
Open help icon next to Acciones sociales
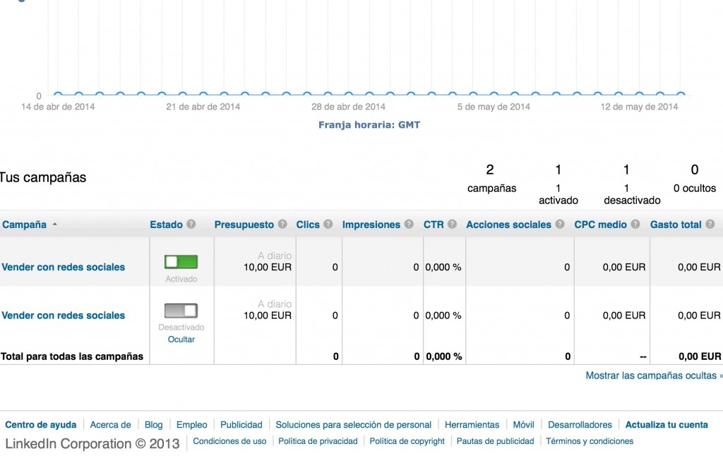[x=560, y=224]
